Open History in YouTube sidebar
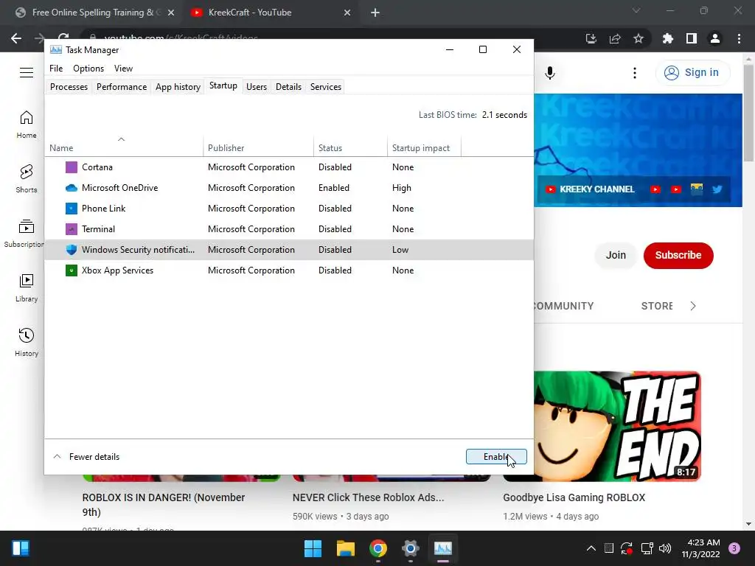 [x=27, y=342]
